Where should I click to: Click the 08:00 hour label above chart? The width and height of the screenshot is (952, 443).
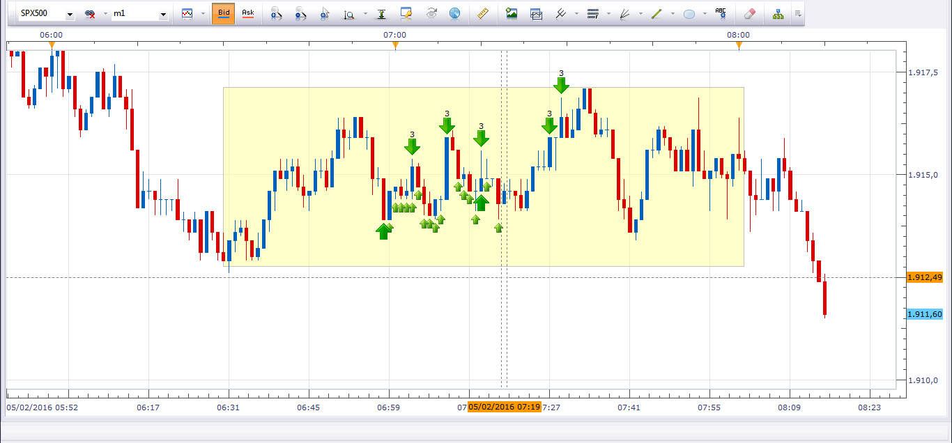click(x=739, y=34)
